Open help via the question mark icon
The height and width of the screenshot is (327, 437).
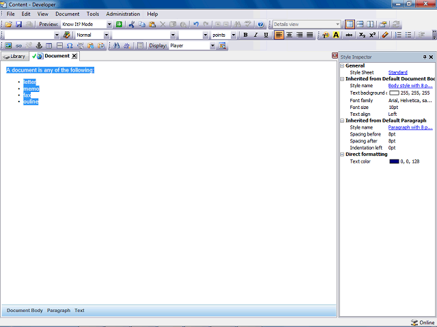[x=261, y=25]
